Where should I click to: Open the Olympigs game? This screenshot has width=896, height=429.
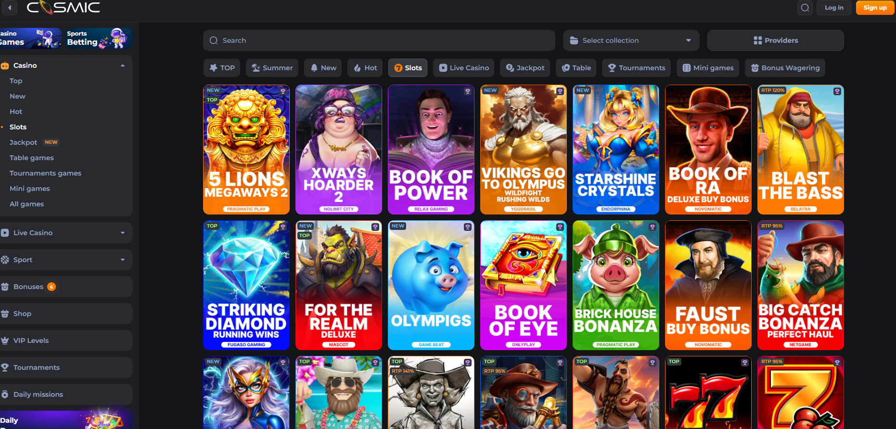[431, 285]
